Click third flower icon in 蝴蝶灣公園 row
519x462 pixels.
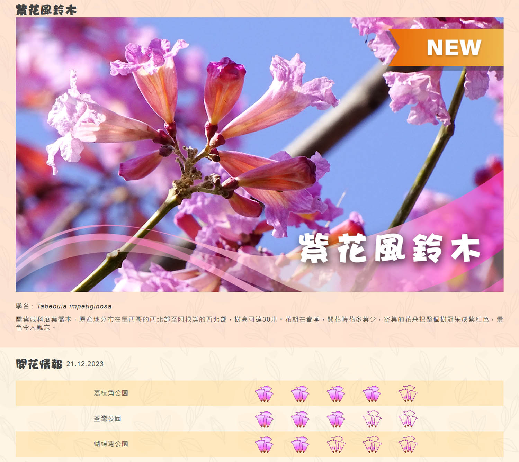[x=336, y=444]
